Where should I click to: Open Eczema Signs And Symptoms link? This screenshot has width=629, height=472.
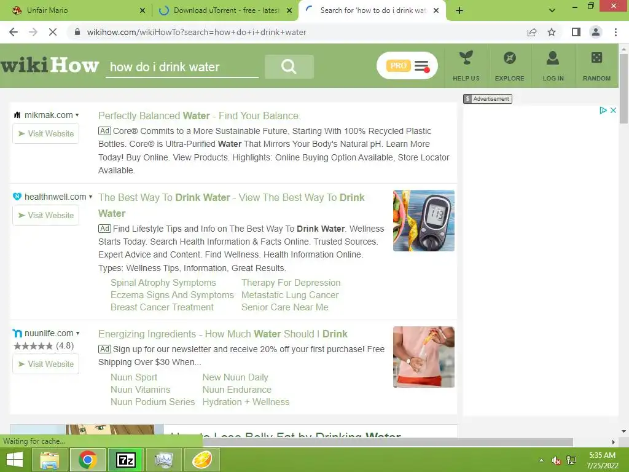tap(172, 295)
